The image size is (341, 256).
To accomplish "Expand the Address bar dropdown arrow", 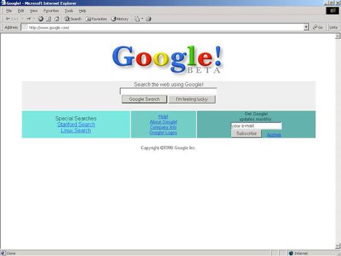I will pyautogui.click(x=306, y=27).
